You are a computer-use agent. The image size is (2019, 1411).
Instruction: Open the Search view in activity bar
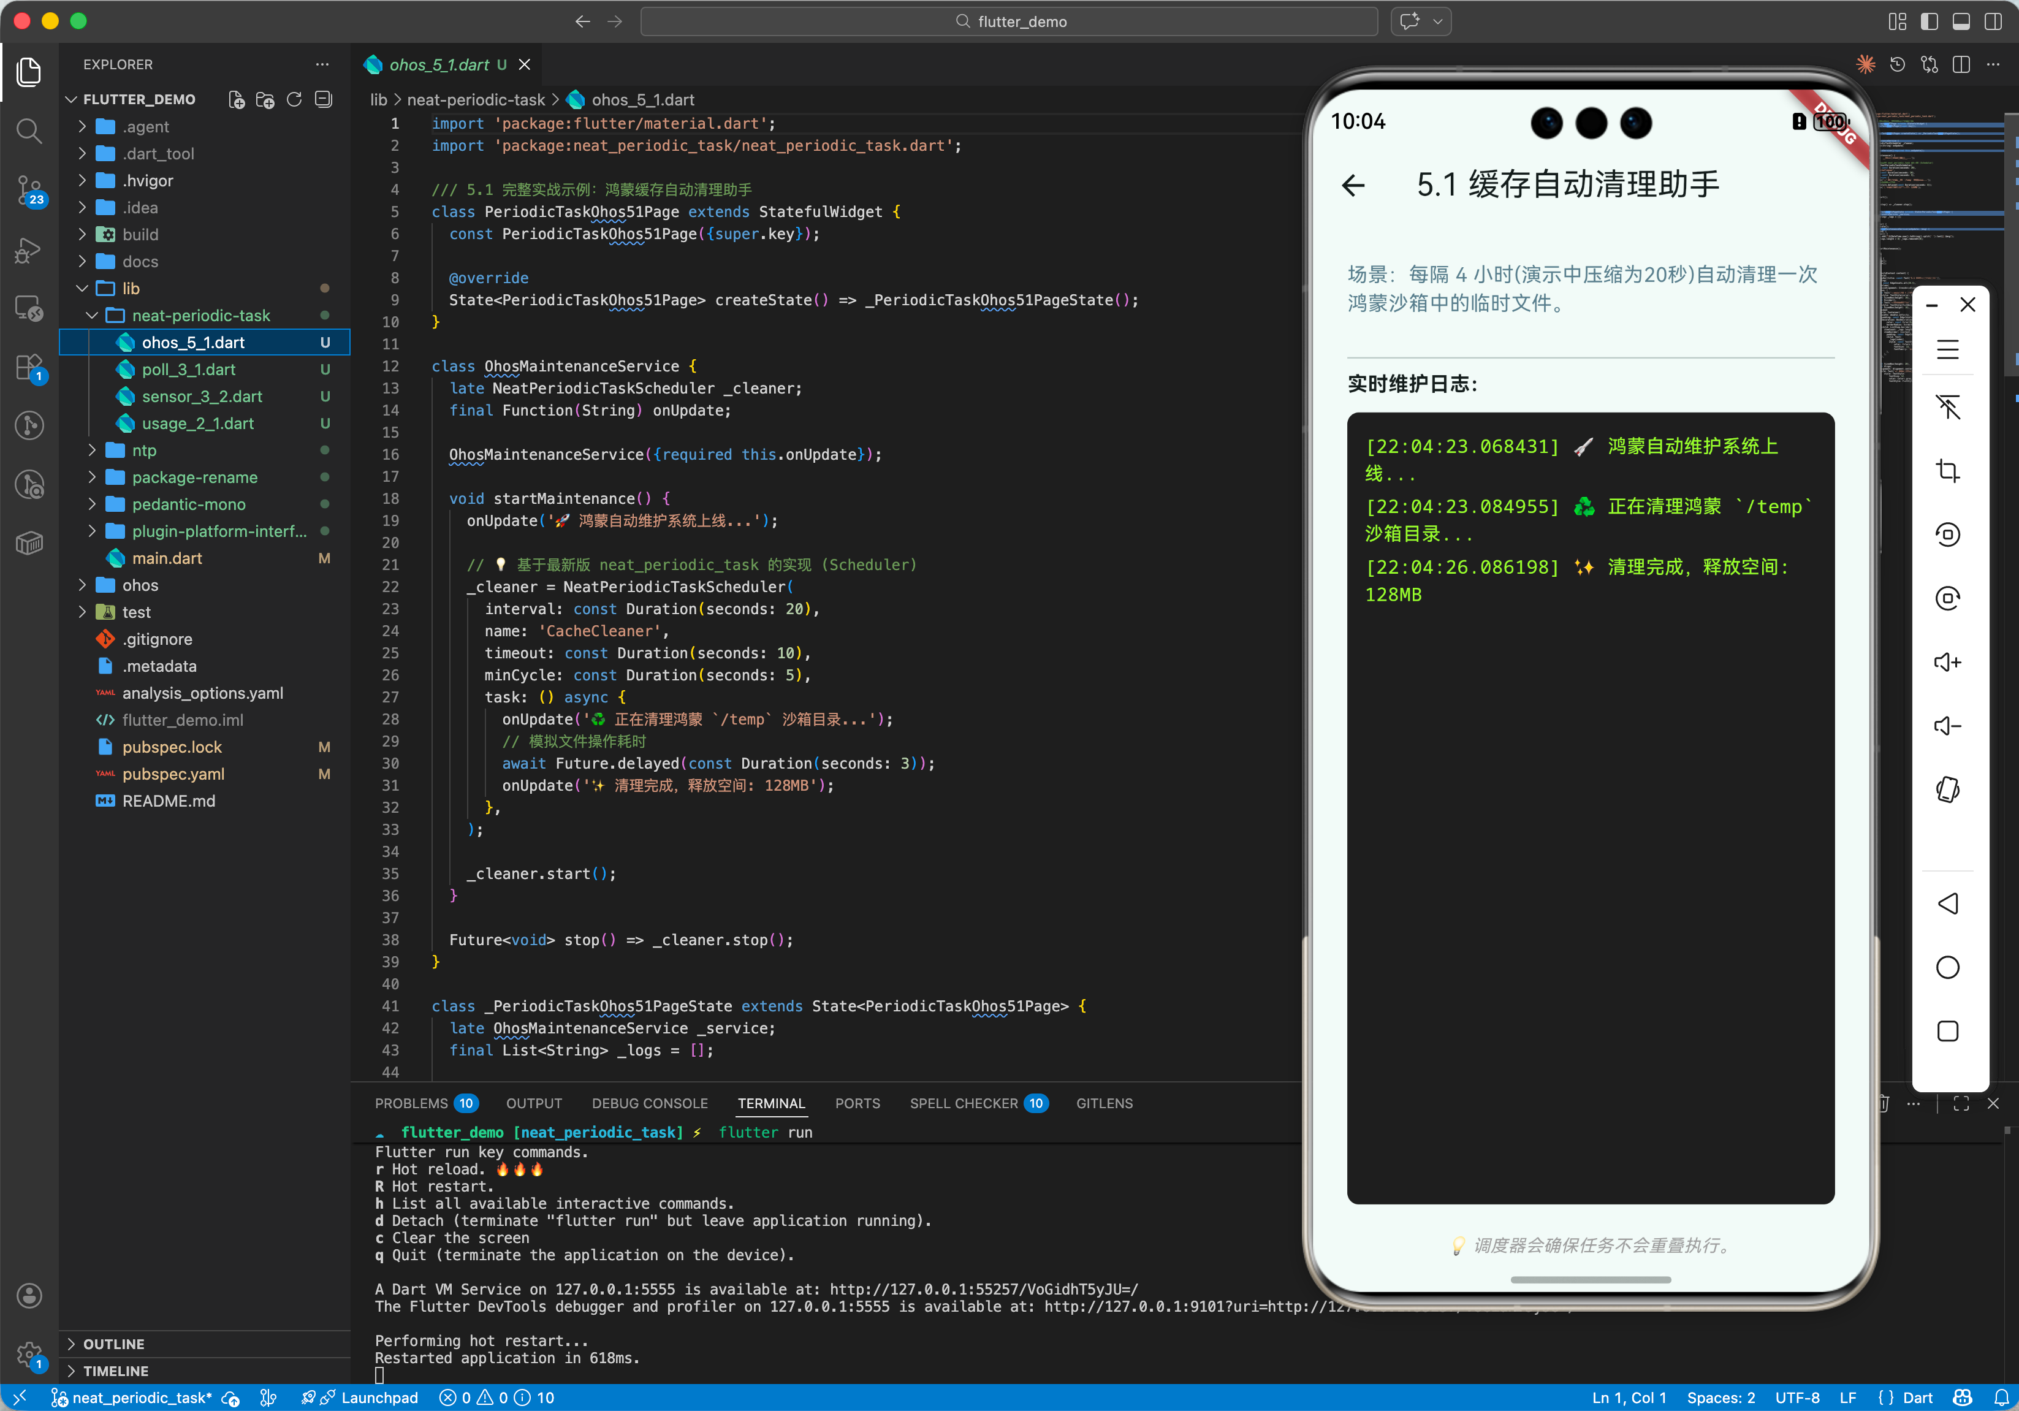[29, 132]
